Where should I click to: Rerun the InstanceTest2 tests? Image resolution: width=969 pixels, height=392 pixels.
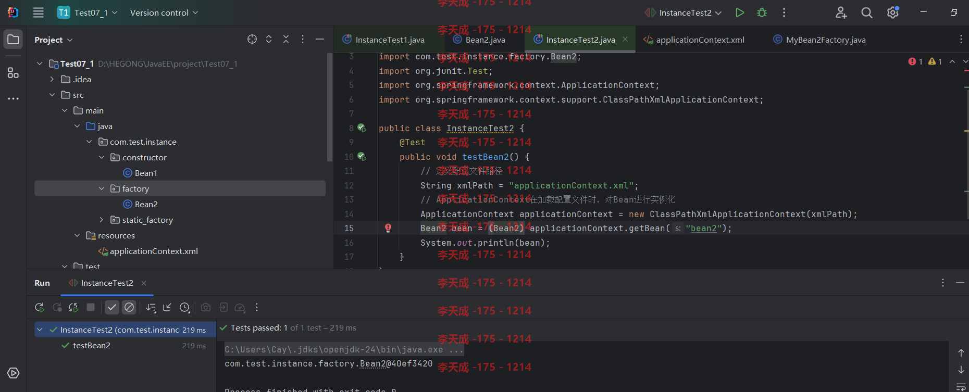(x=40, y=308)
